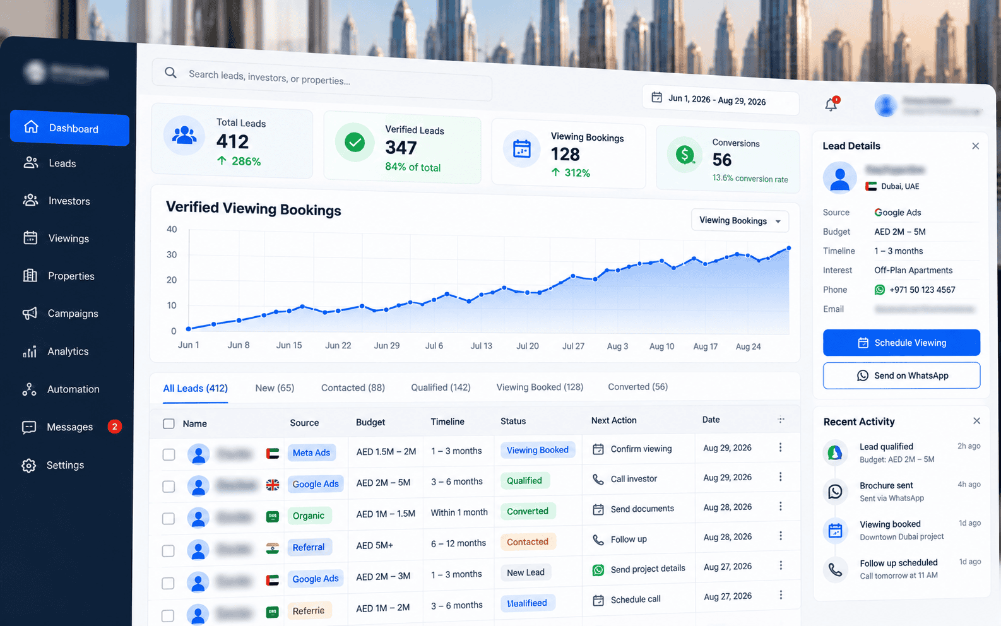This screenshot has height=626, width=1001.
Task: Switch to Viewing Booked (128) tab
Action: tap(540, 387)
